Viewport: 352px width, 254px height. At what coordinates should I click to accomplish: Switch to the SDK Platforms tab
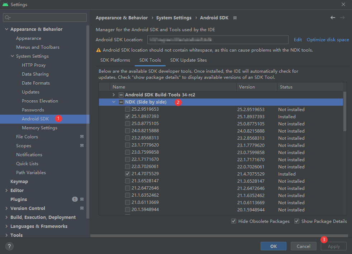point(115,60)
